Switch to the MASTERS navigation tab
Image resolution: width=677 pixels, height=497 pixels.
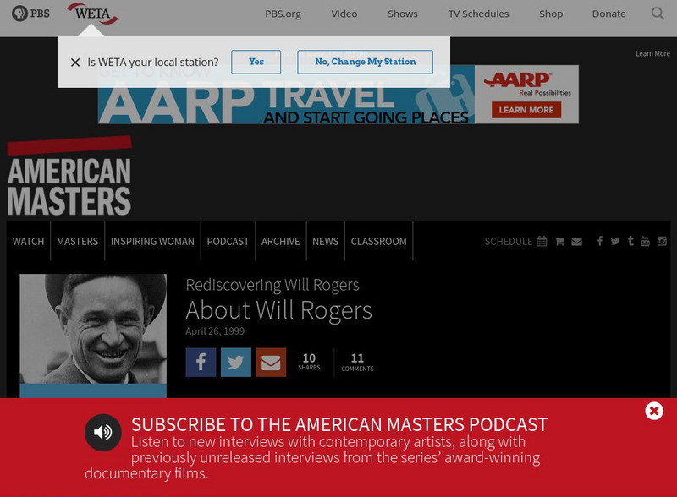point(77,241)
